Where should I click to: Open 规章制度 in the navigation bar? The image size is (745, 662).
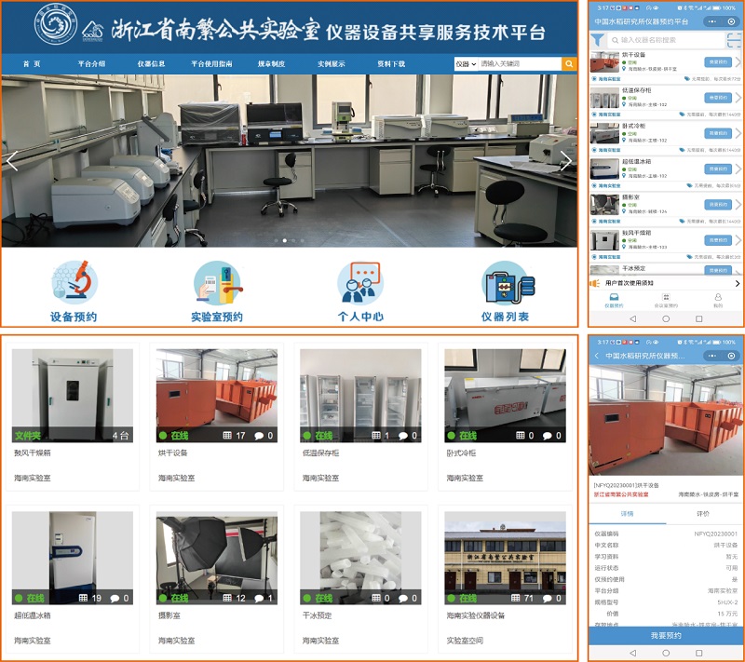(271, 63)
